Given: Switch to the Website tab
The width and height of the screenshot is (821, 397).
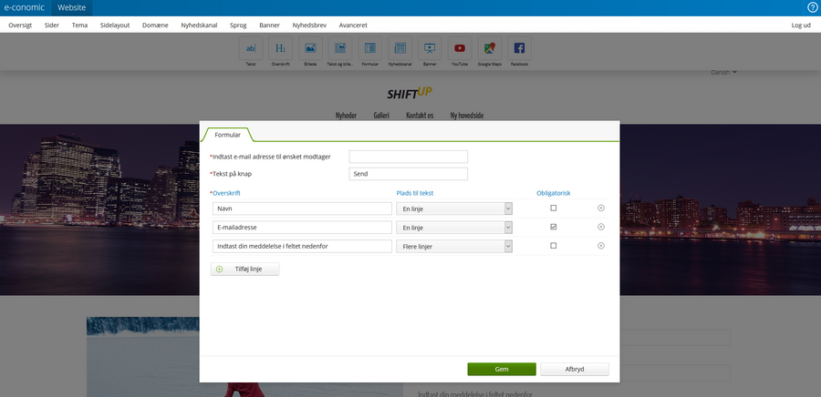Looking at the screenshot, I should (72, 8).
